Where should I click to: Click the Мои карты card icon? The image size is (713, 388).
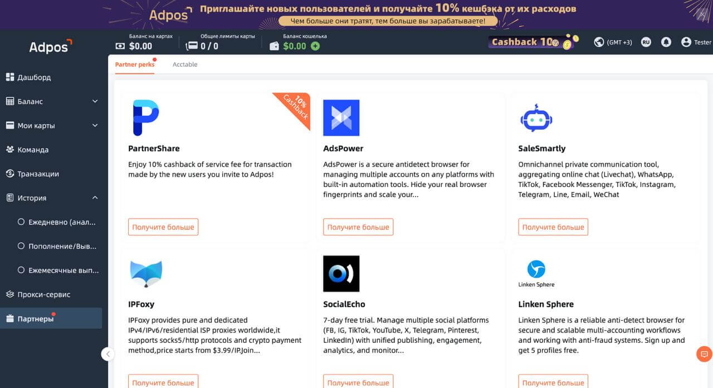pyautogui.click(x=10, y=125)
